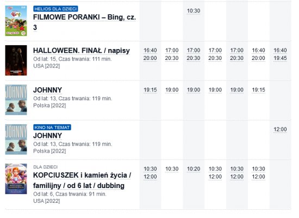Click the KINO NA TEMAT badge
The width and height of the screenshot is (299, 218).
pos(52,128)
